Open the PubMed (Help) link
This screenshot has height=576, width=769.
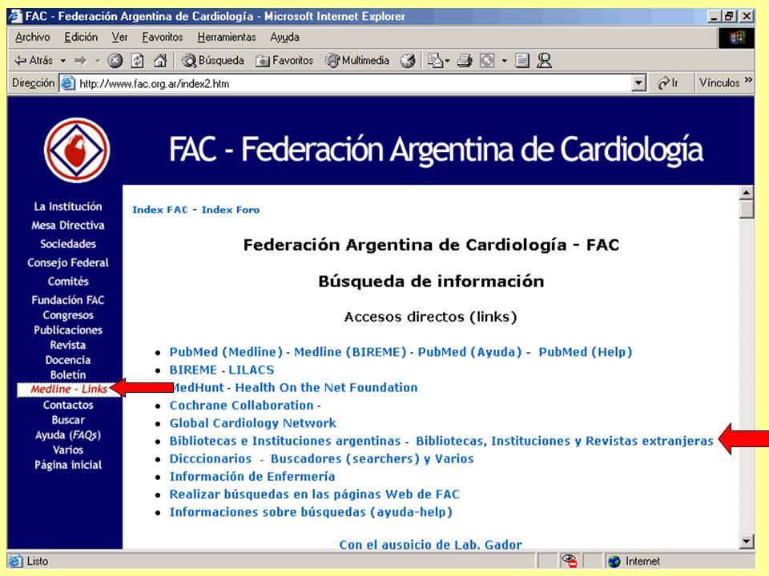pos(586,352)
